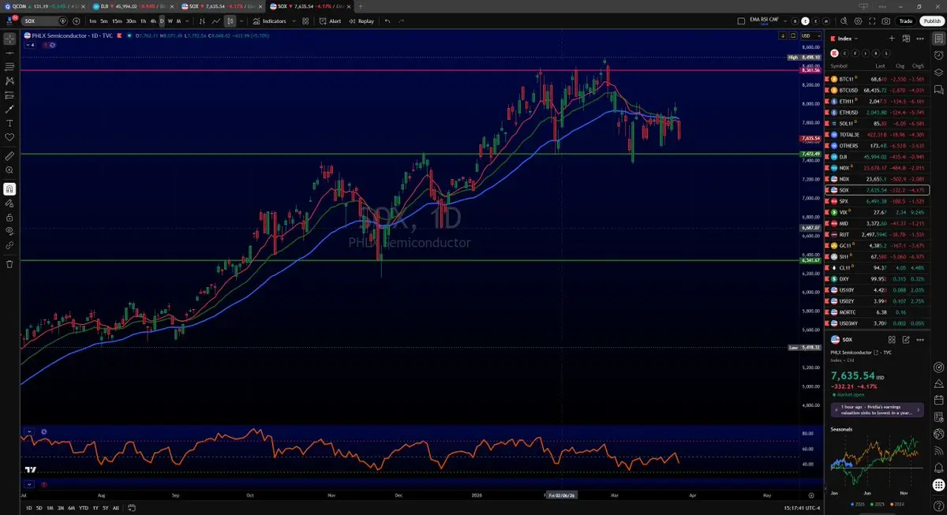Open the object tree layers icon in right sidebar
947x515 pixels.
(938, 73)
